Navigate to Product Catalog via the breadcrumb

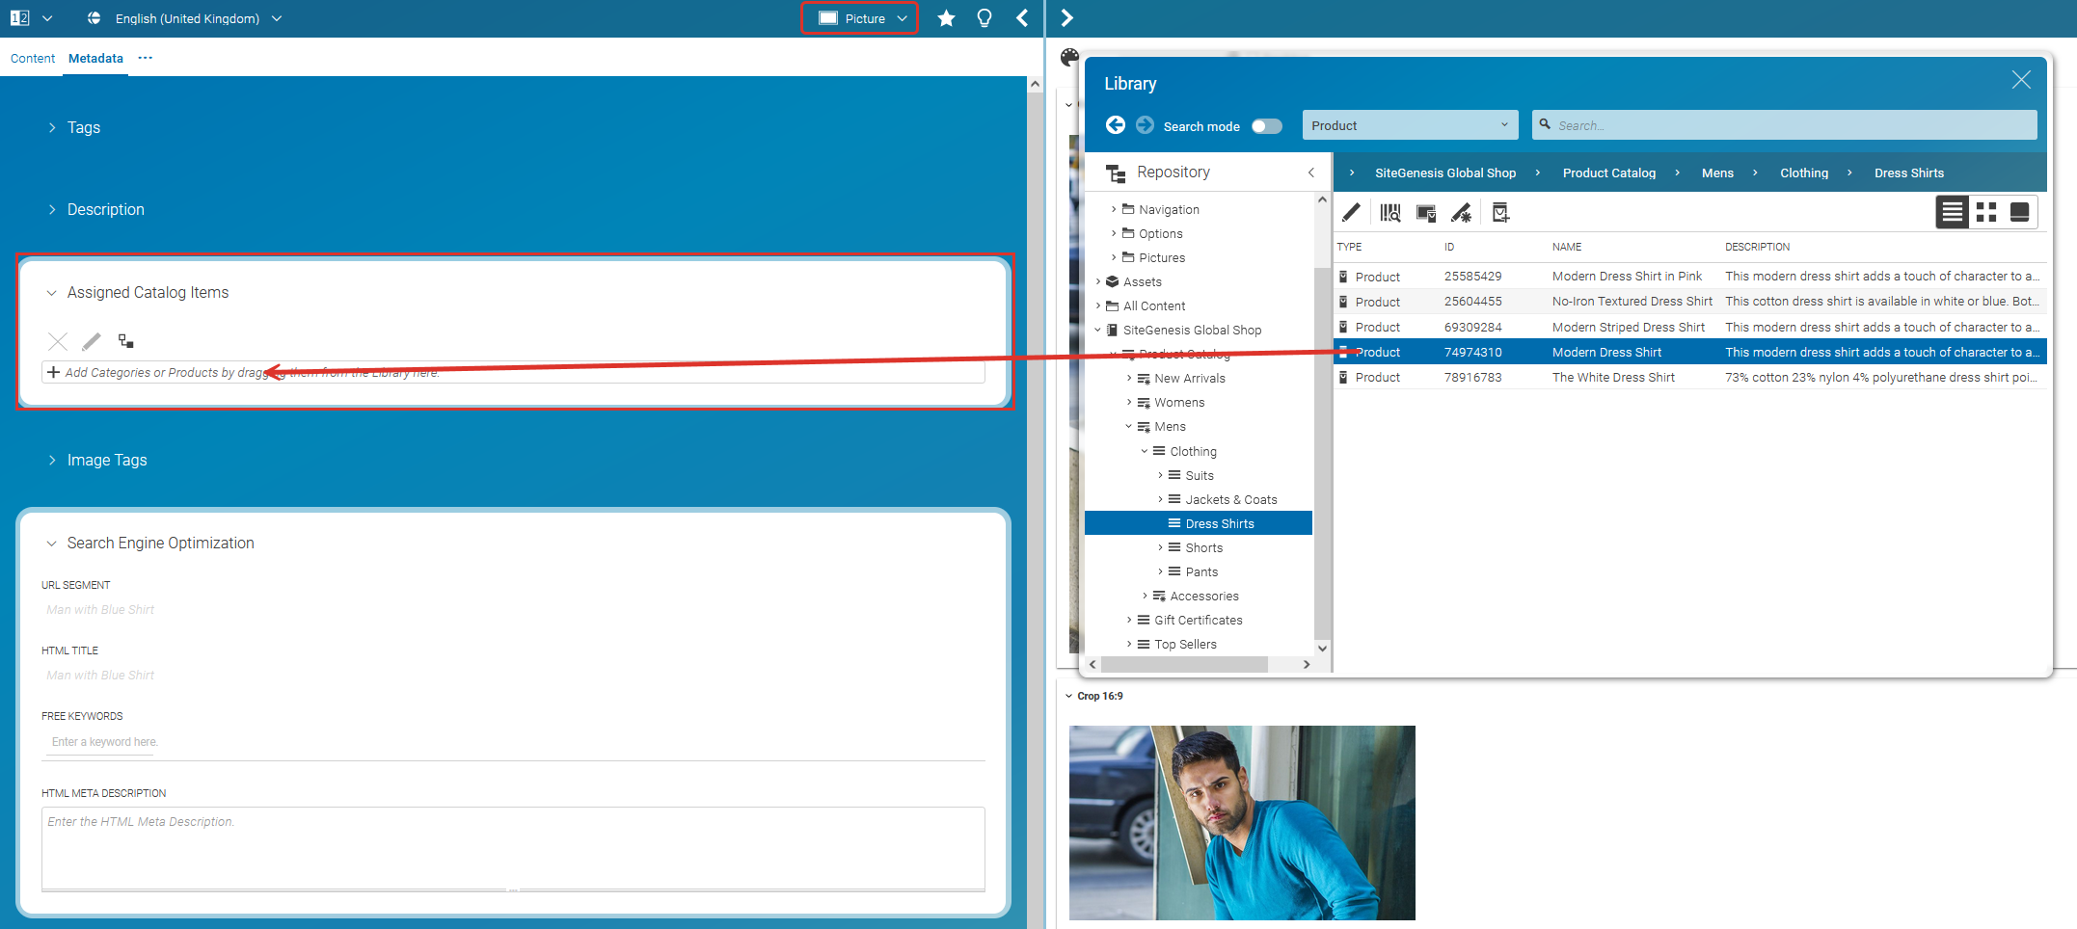pos(1608,173)
